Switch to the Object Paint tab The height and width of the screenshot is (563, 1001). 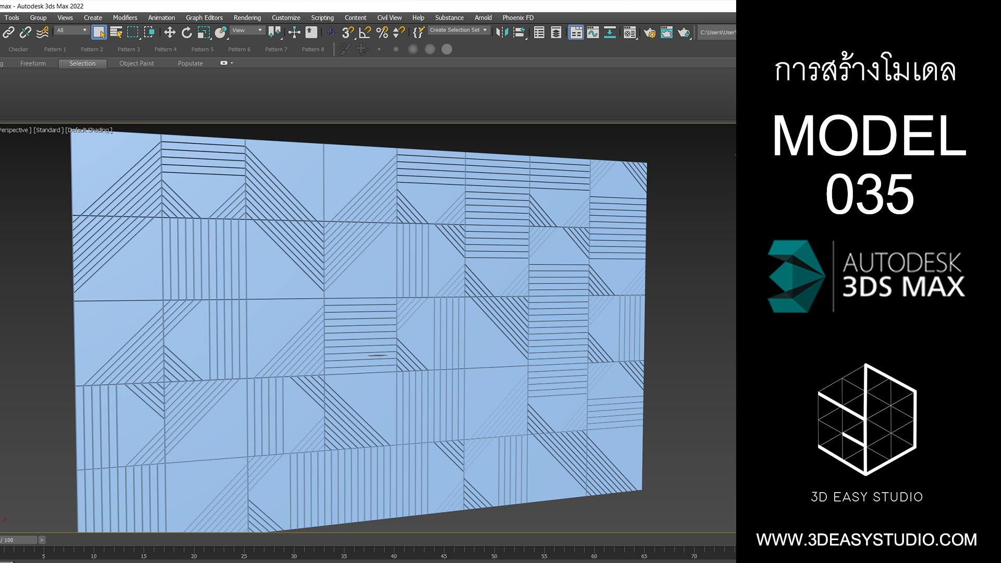pos(136,64)
